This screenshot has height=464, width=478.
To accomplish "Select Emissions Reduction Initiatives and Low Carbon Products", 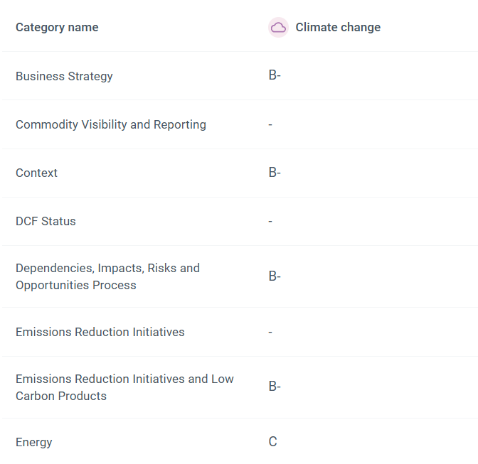I will [124, 387].
